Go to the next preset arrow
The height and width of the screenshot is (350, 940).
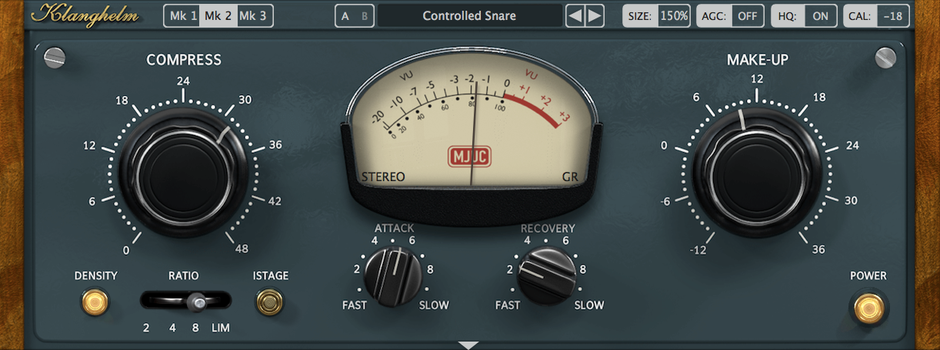[595, 16]
